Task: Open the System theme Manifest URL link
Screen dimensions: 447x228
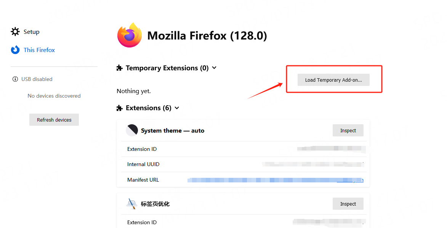Action: pyautogui.click(x=275, y=180)
